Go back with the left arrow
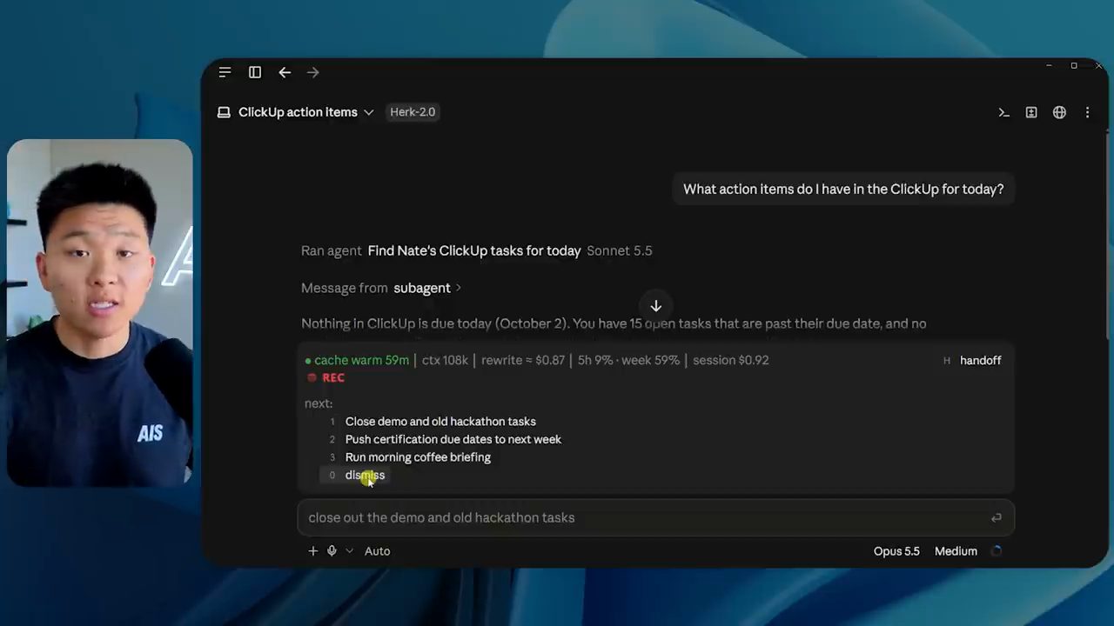The height and width of the screenshot is (626, 1114). [285, 72]
